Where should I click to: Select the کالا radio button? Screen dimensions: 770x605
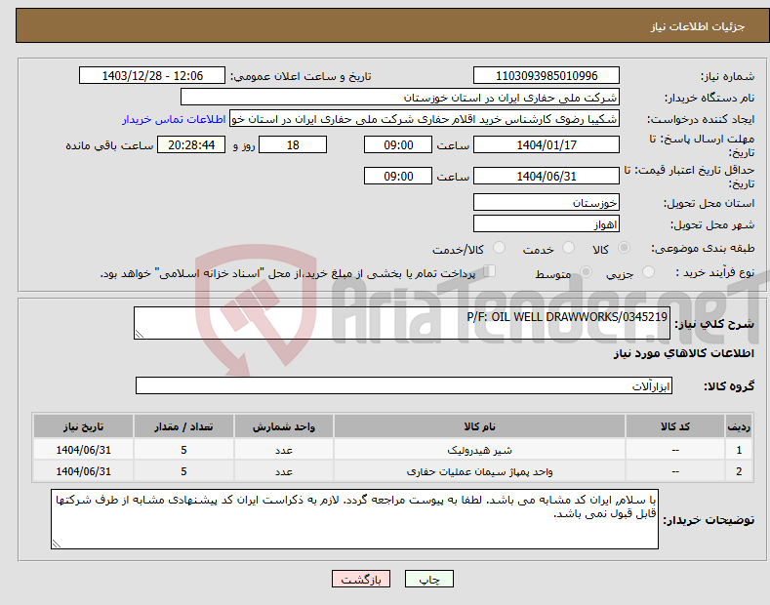coord(624,248)
